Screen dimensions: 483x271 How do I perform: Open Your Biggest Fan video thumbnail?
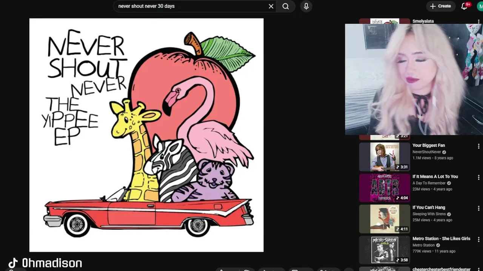(385, 156)
